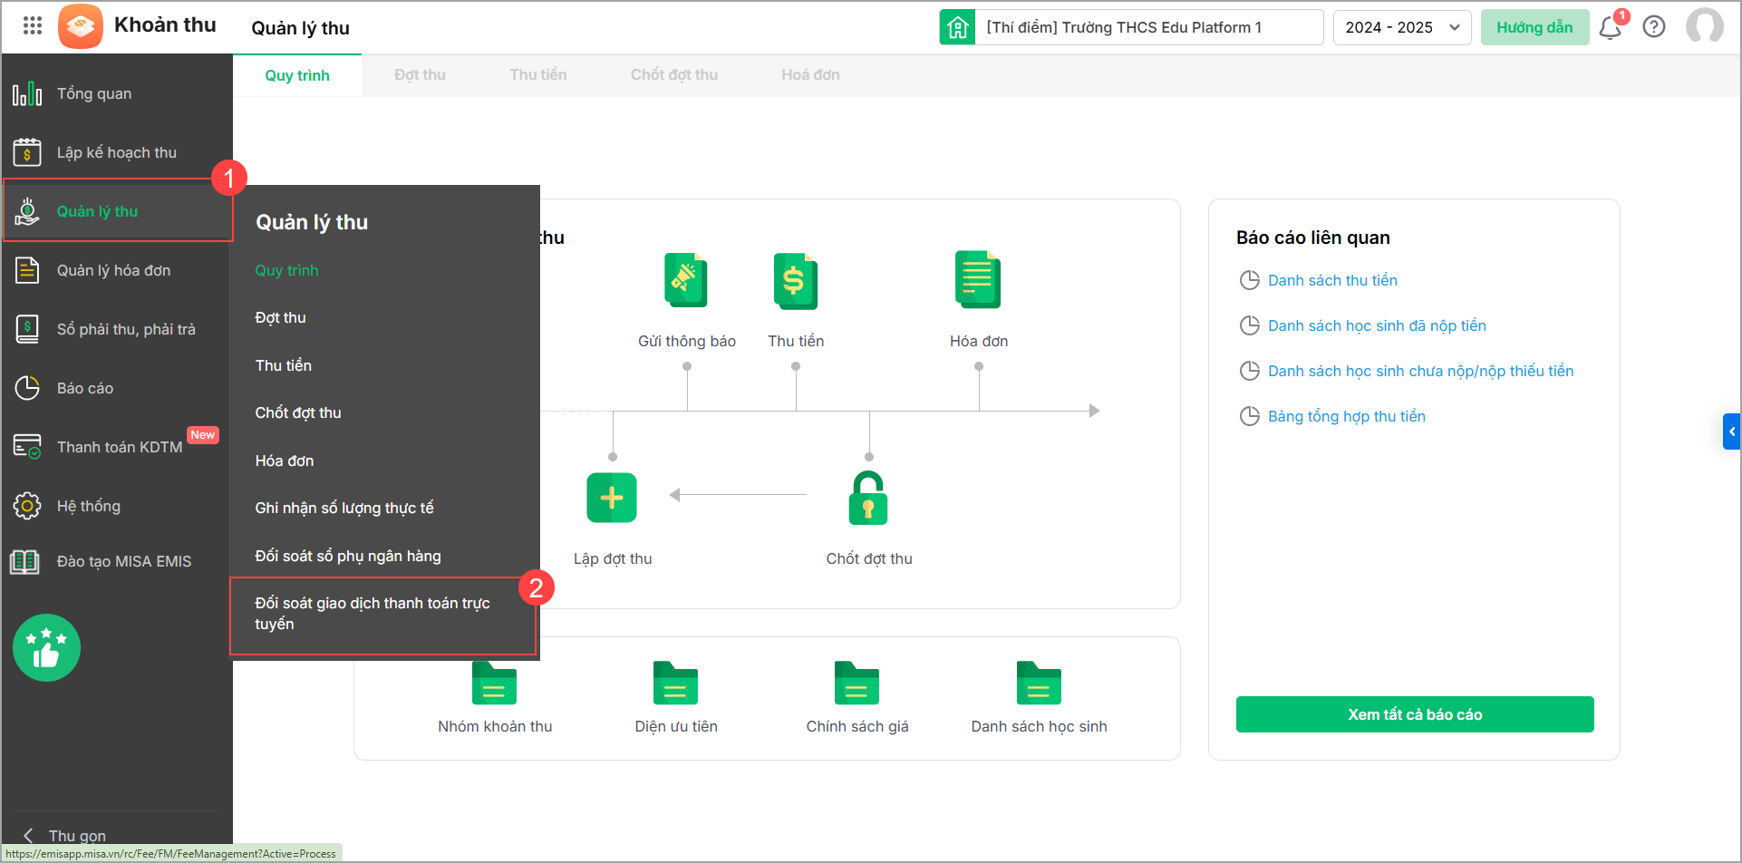This screenshot has height=863, width=1742.
Task: Open Báo cáo in the sidebar
Action: (x=117, y=388)
